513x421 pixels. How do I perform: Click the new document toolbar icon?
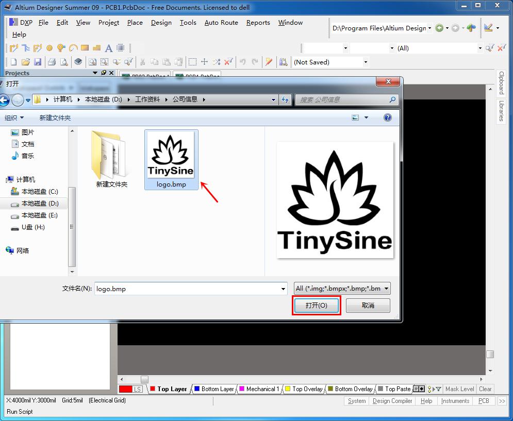(13, 62)
